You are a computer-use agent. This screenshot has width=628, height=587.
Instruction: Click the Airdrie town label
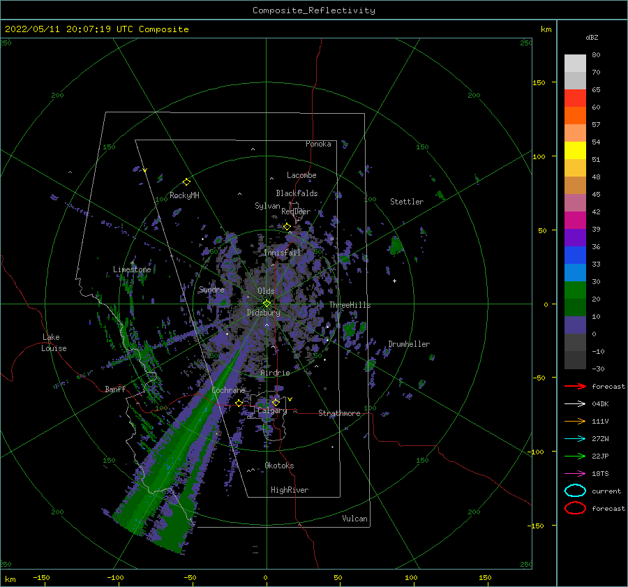(275, 373)
